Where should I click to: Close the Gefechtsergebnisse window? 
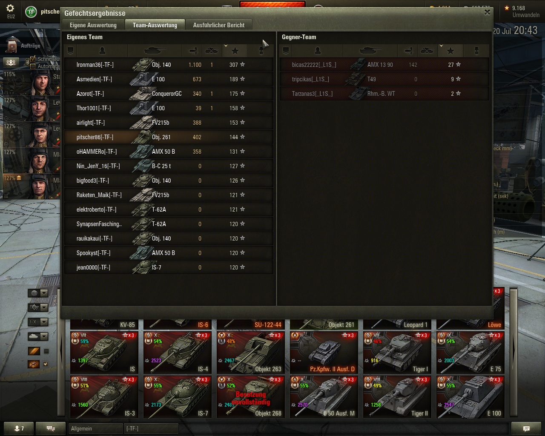[x=487, y=12]
